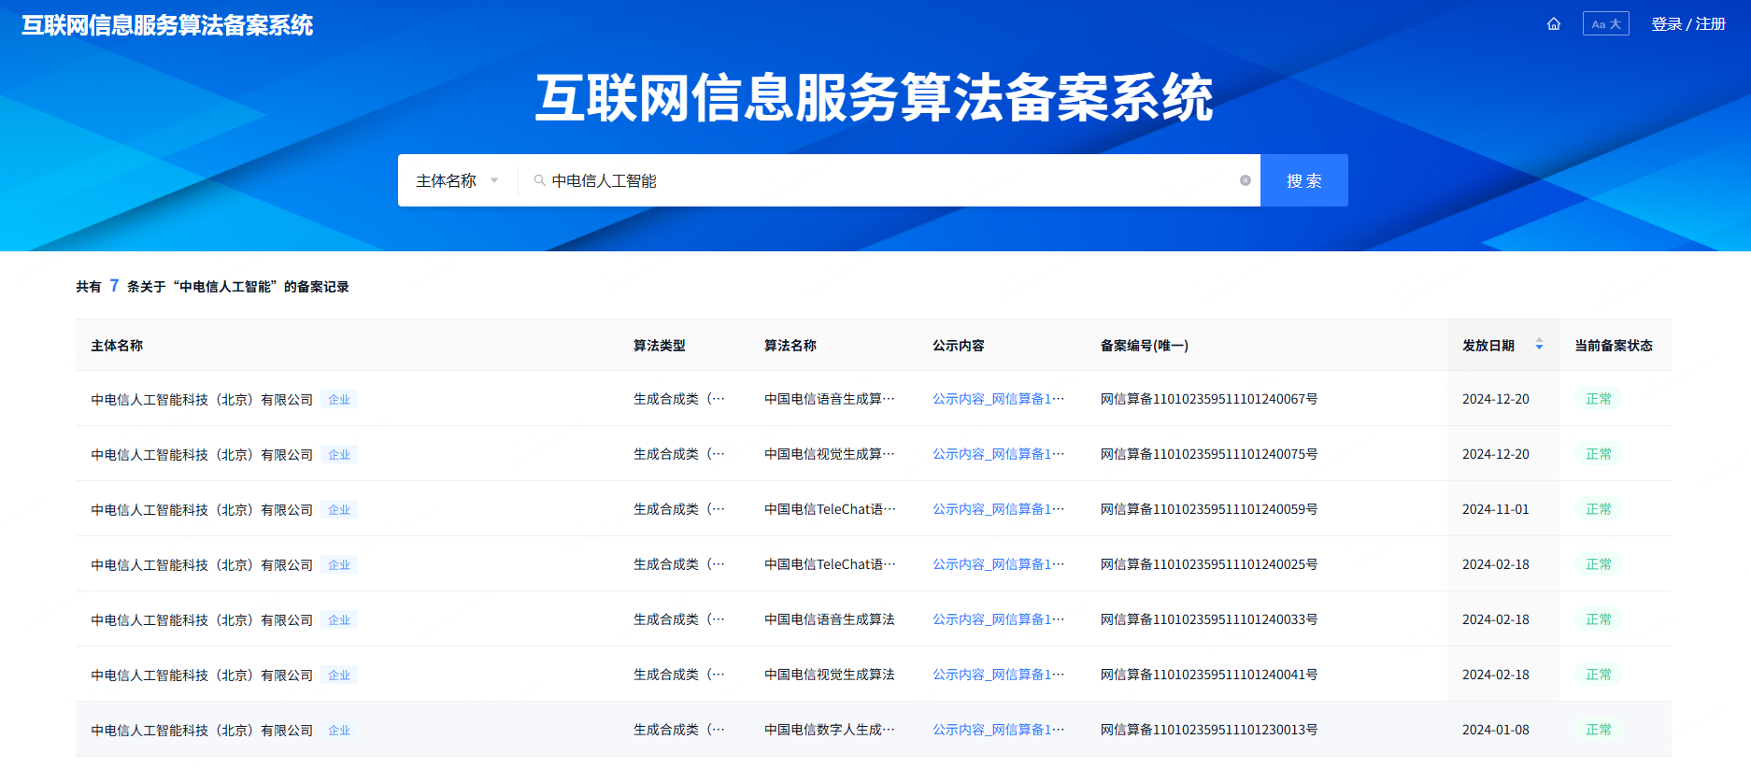1751x768 pixels.
Task: Click the 当前备案状态 column header
Action: (x=1614, y=346)
